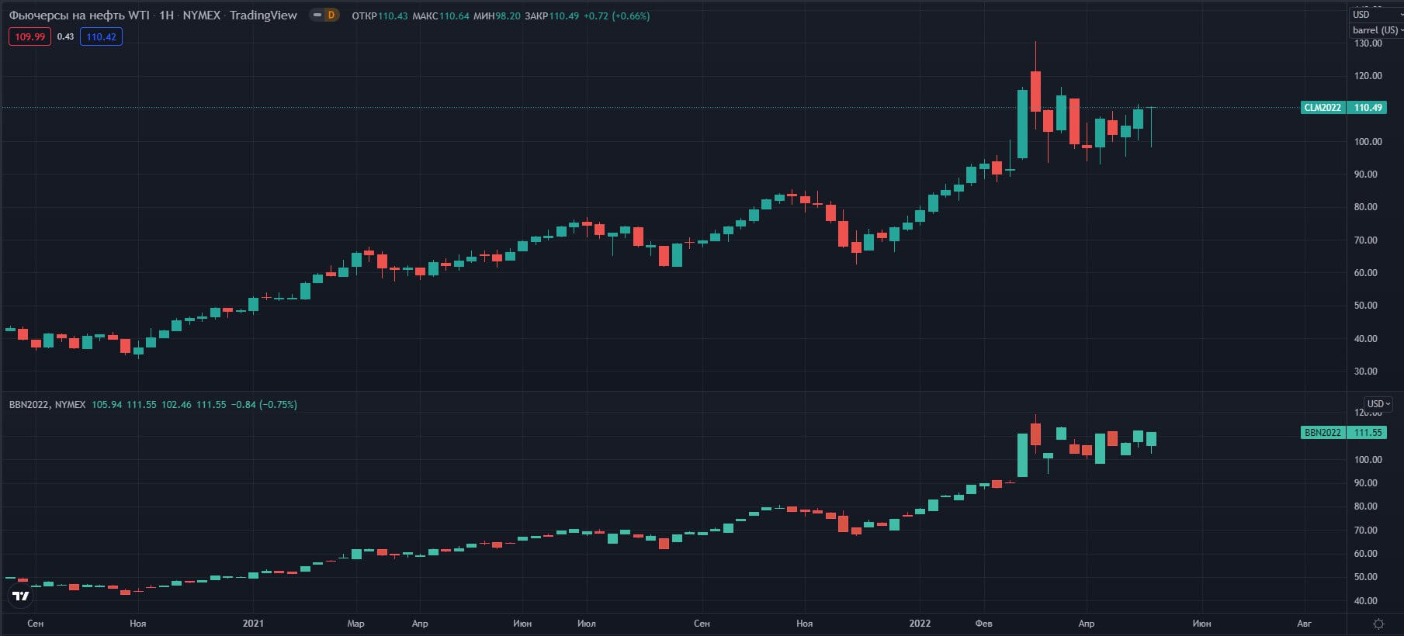Click the Июн label at right of time axis
The height and width of the screenshot is (636, 1404).
pyautogui.click(x=1201, y=624)
